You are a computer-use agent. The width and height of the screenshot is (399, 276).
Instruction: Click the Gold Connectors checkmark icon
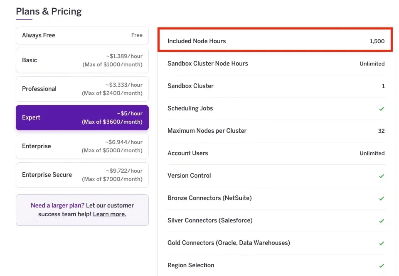tap(382, 243)
